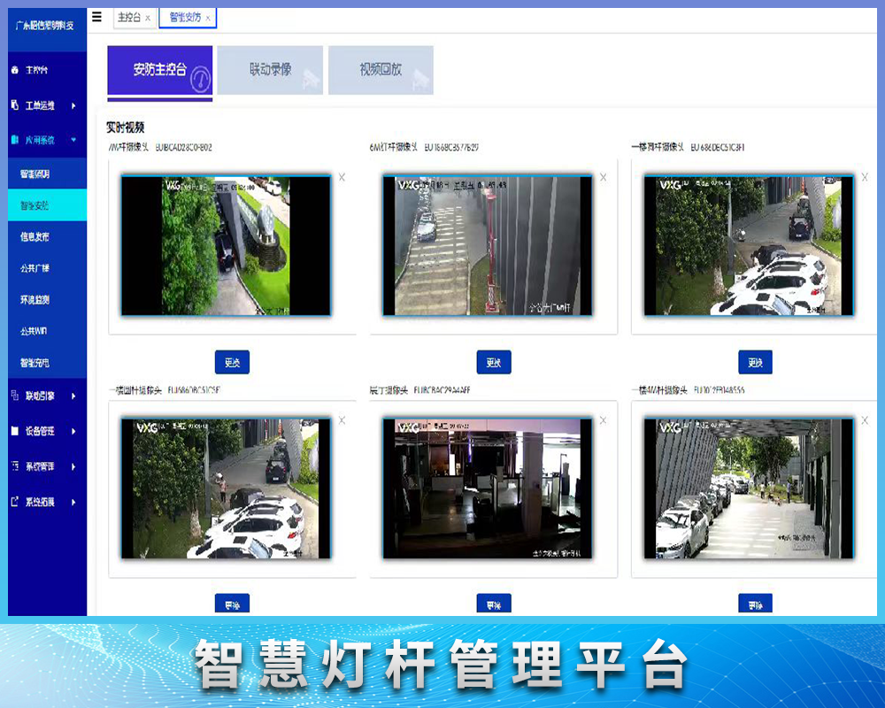885x708 pixels.
Task: Close the 主控台 tab with its X
Action: pyautogui.click(x=148, y=18)
